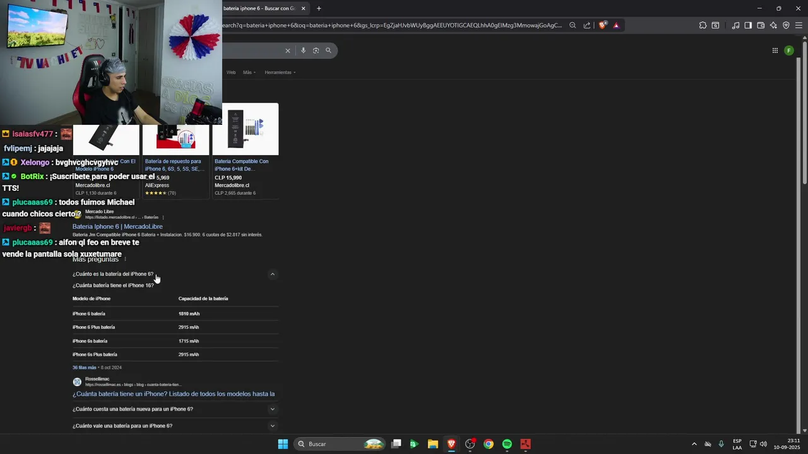
Task: Open the Google apps grid
Action: click(x=775, y=50)
